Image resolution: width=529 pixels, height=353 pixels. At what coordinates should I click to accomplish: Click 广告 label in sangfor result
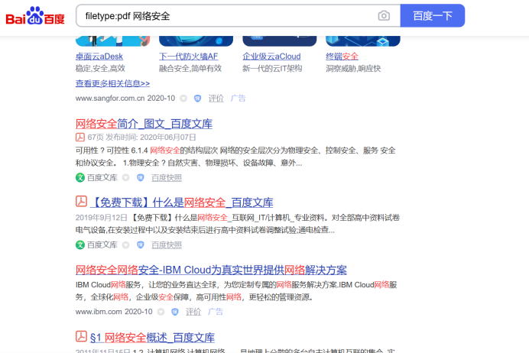pyautogui.click(x=239, y=99)
